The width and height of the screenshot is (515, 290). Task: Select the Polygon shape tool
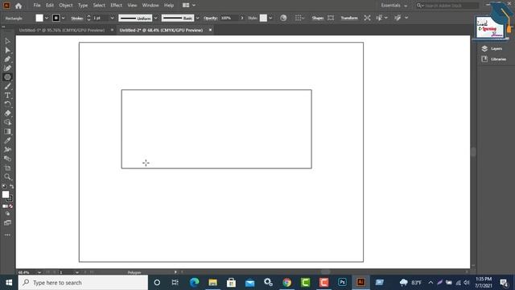click(7, 77)
